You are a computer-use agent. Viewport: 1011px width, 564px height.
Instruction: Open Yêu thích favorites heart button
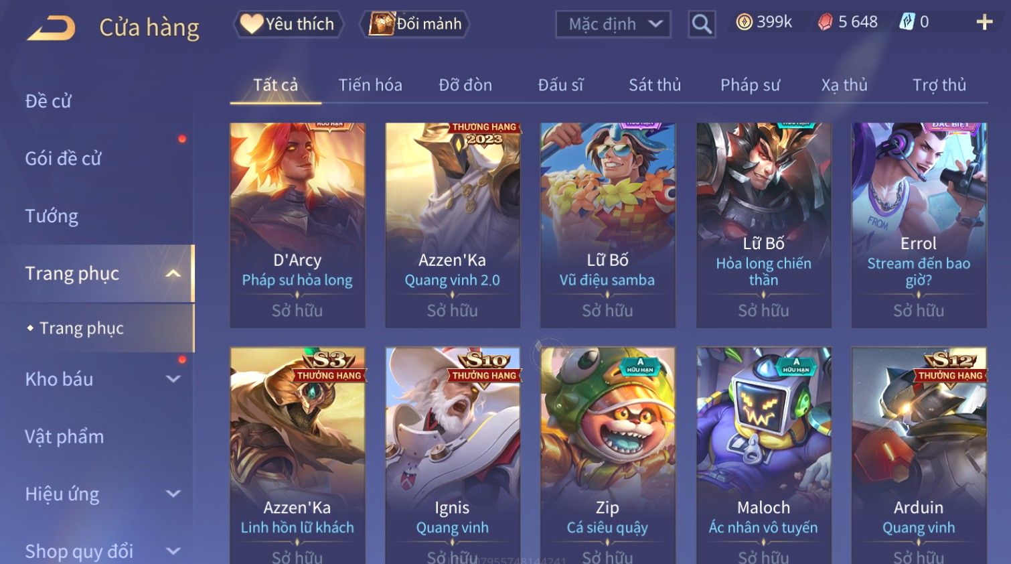[x=288, y=24]
